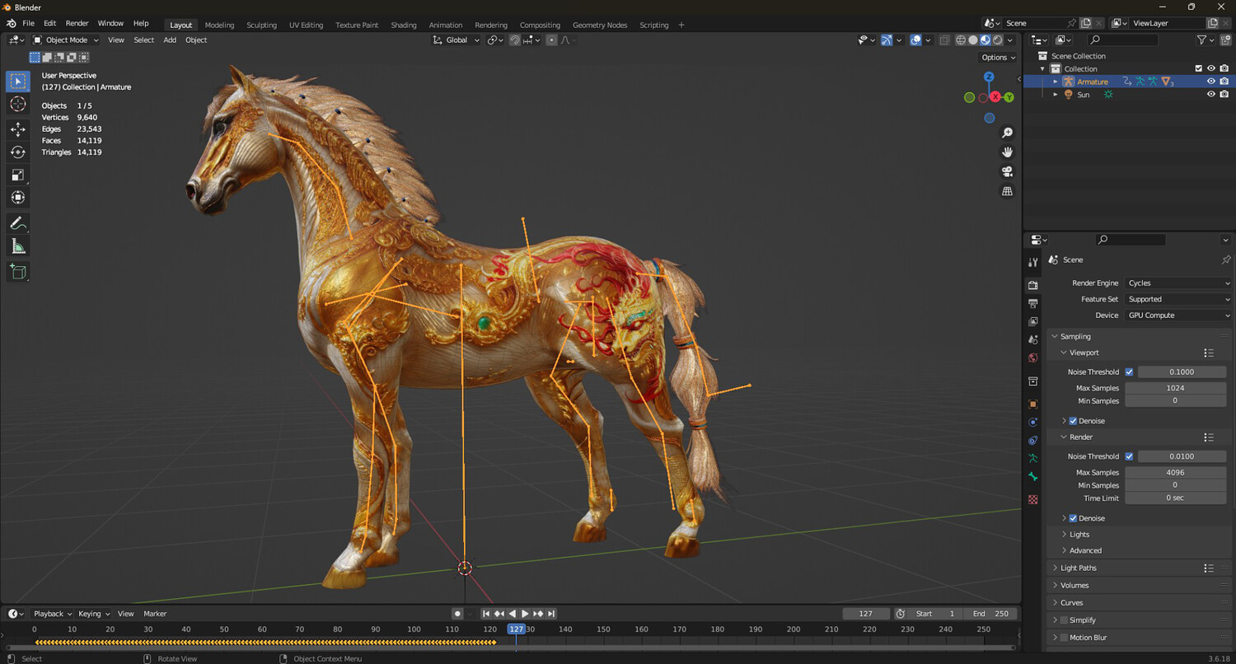Open the Feature Set dropdown
Viewport: 1236px width, 664px height.
click(x=1178, y=299)
